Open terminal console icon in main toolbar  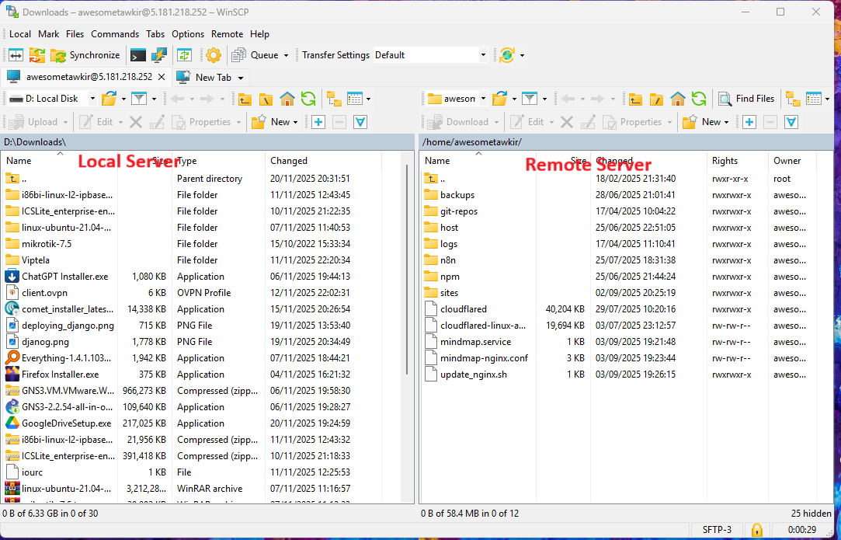coord(138,55)
